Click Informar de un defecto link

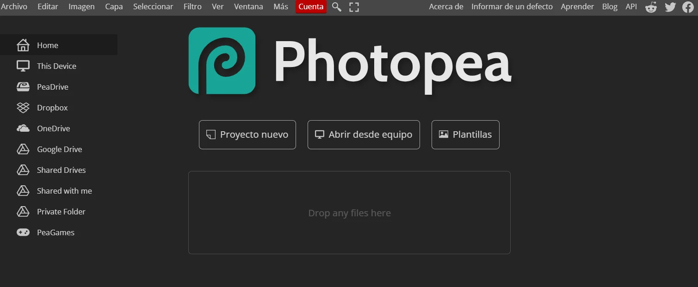tap(512, 6)
